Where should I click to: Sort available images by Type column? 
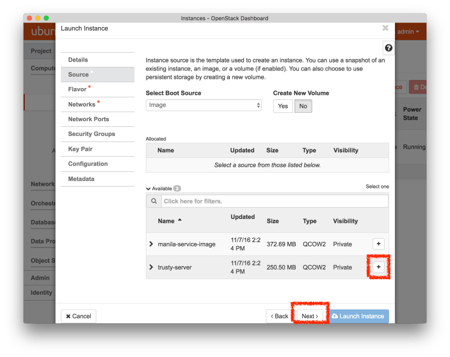tap(309, 221)
